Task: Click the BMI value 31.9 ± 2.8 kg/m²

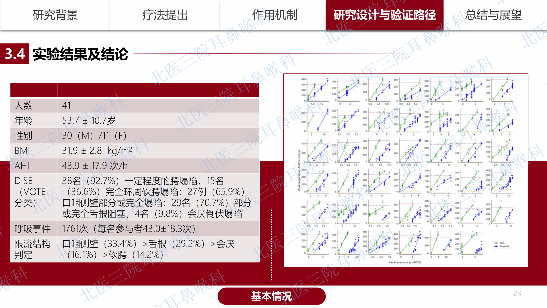Action: pos(97,151)
